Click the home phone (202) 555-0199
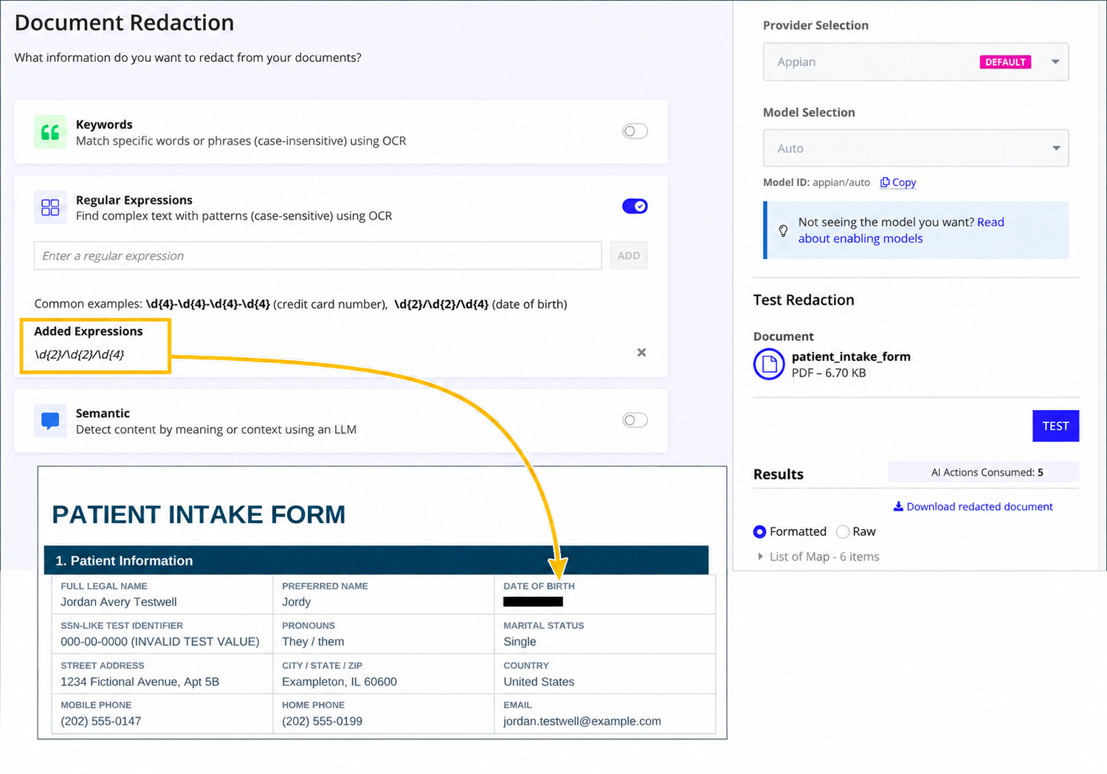Screen dimensions: 1107x774 click(x=323, y=721)
